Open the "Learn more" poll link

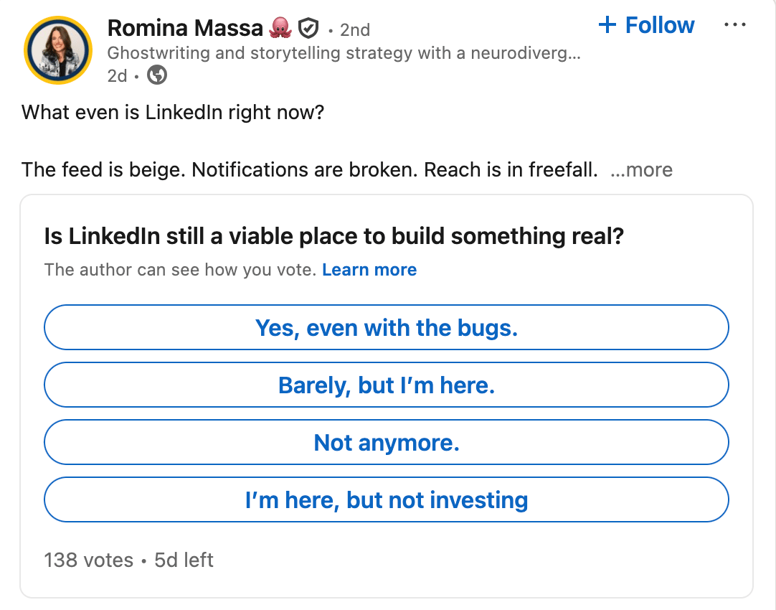coord(369,270)
